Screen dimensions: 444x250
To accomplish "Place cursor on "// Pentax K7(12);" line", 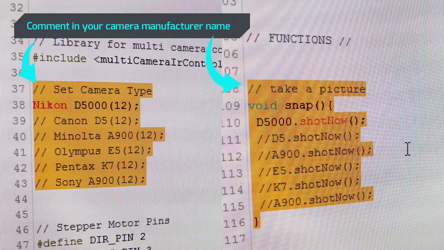I will 90,166.
